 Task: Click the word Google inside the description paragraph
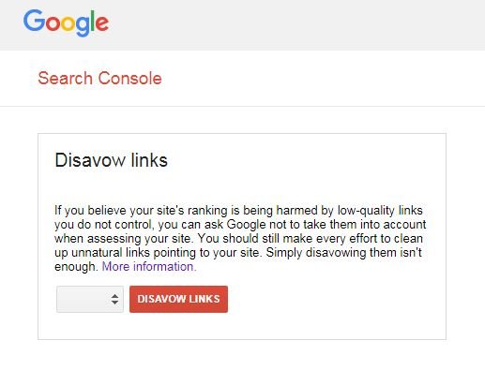tap(246, 225)
